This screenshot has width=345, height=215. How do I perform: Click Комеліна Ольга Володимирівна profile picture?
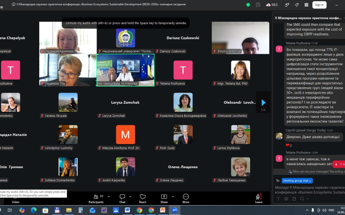[x=183, y=102]
